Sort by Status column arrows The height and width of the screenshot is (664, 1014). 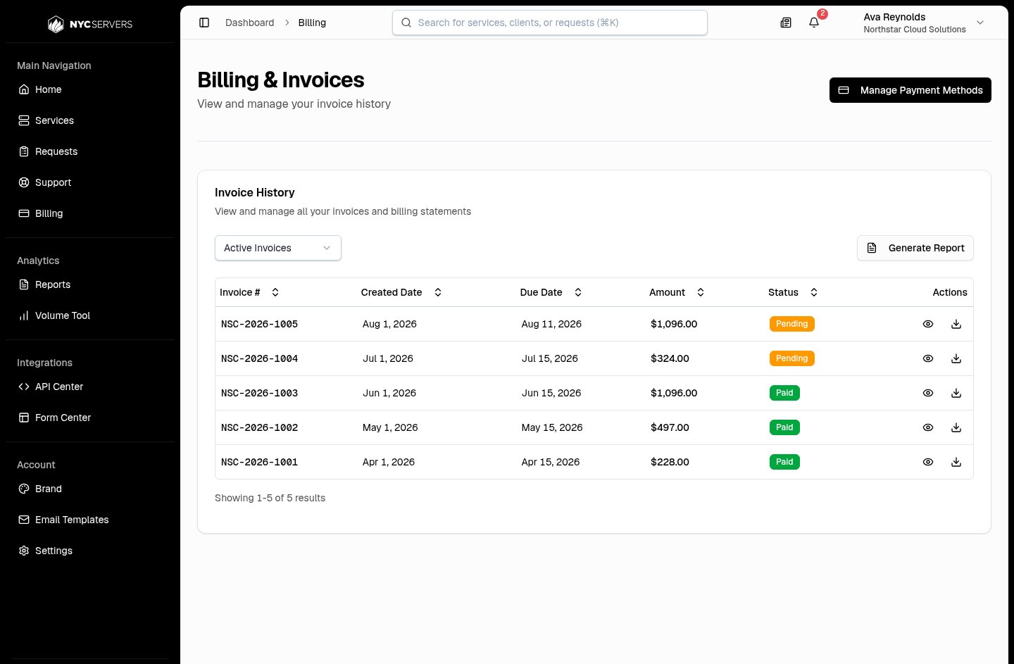tap(814, 292)
